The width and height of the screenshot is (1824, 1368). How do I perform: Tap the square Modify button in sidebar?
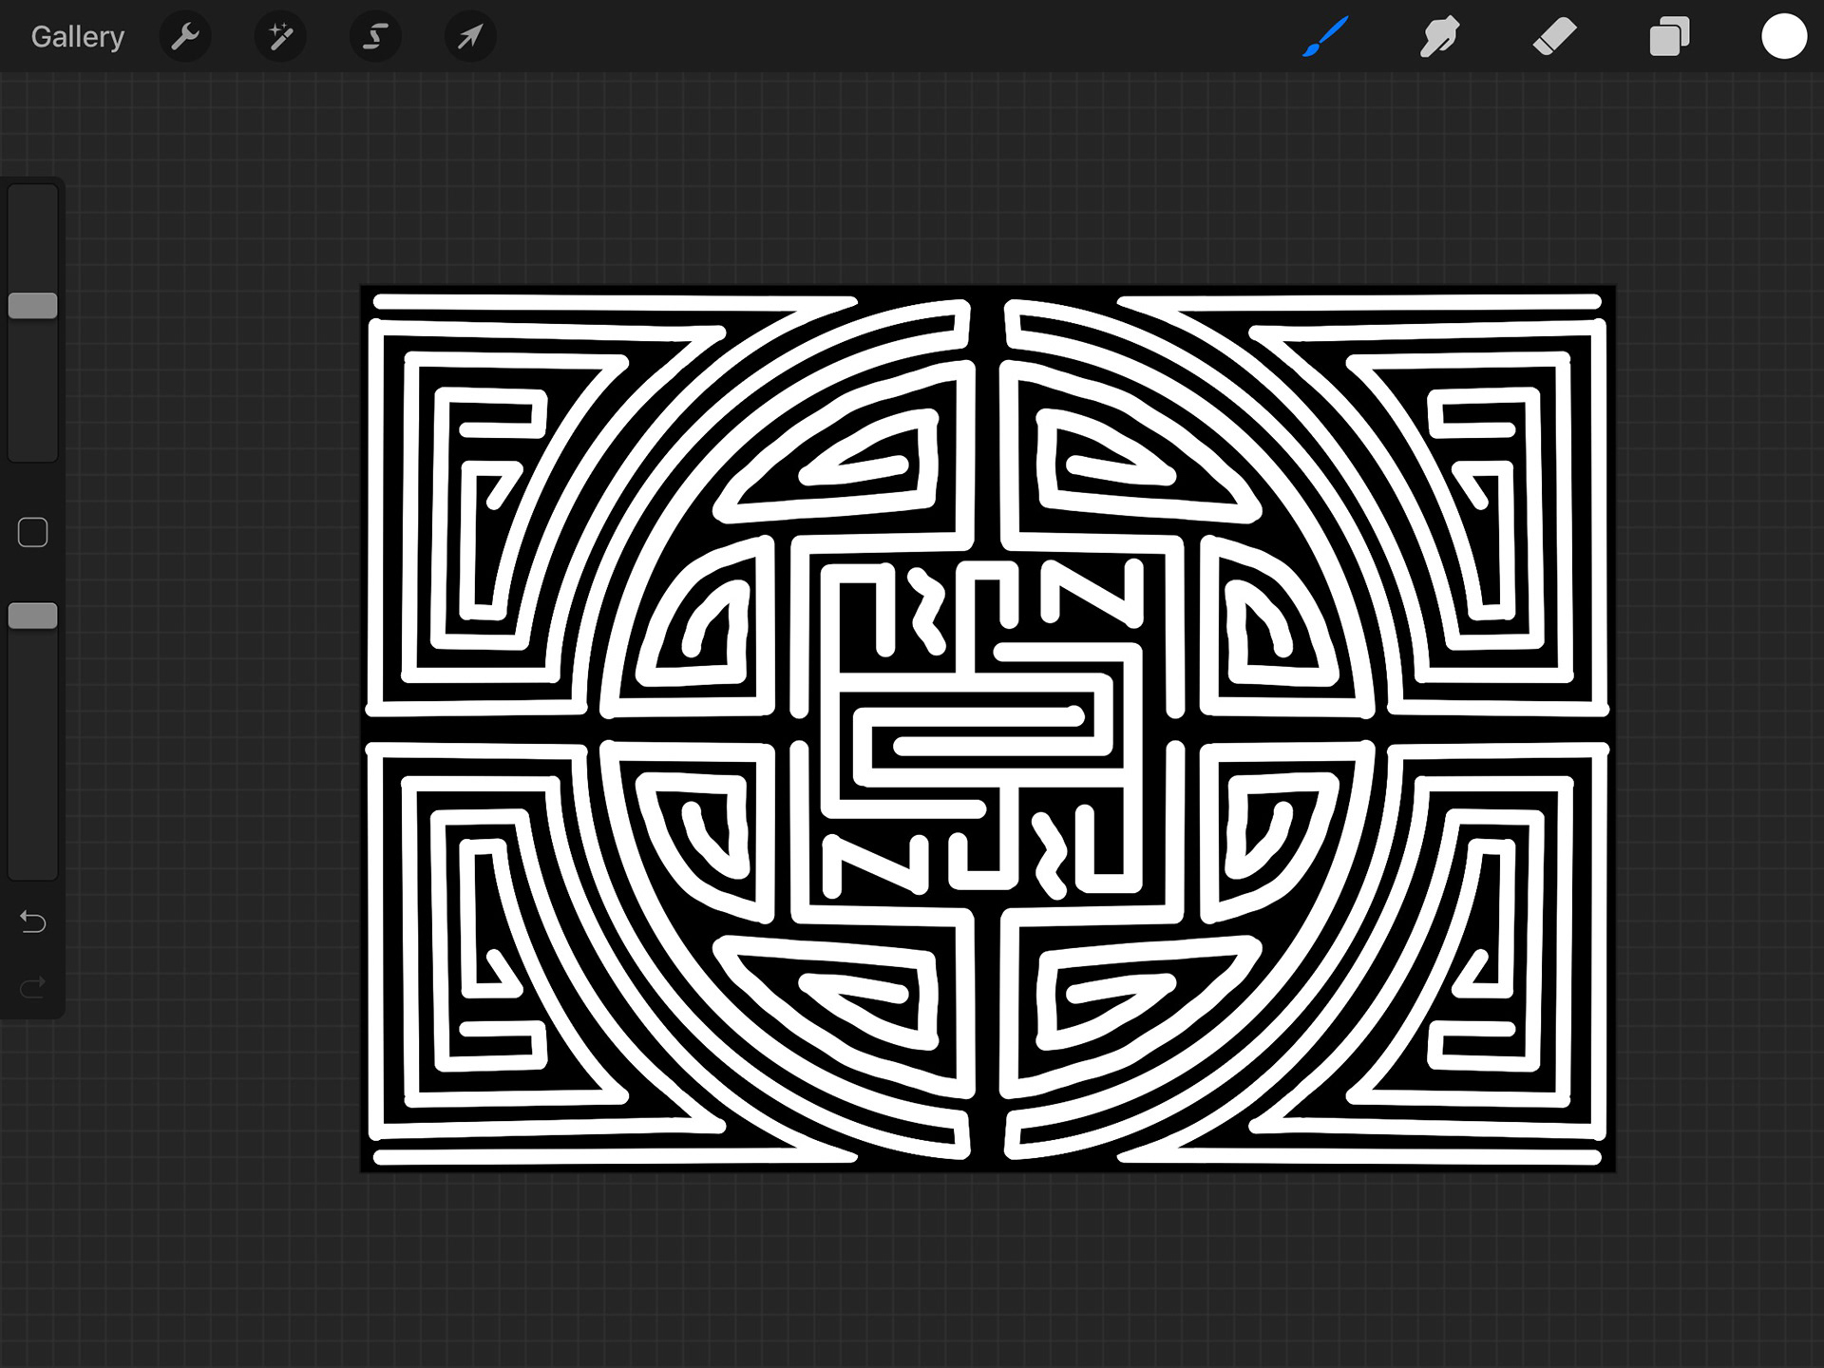coord(33,532)
